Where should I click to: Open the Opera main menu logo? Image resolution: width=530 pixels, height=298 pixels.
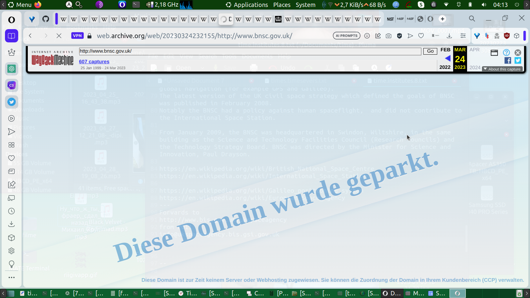pyautogui.click(x=12, y=20)
